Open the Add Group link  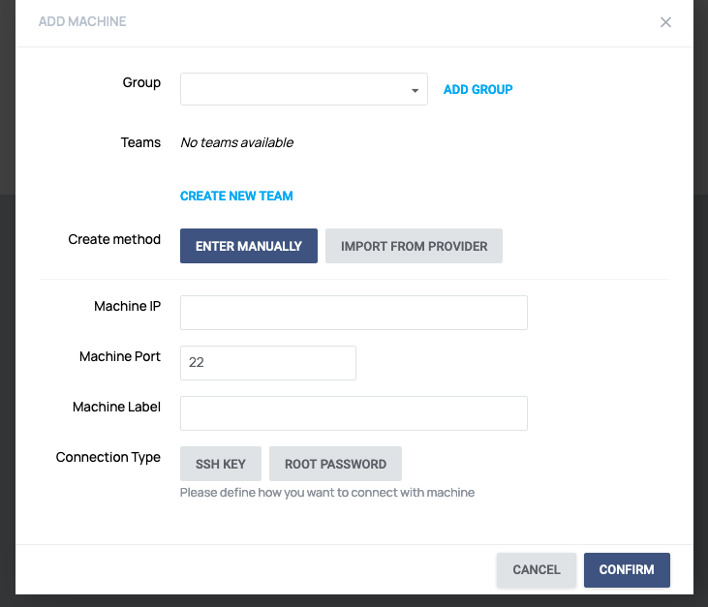(477, 89)
